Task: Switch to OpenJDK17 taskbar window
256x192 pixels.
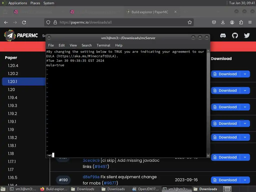Action: point(146,189)
